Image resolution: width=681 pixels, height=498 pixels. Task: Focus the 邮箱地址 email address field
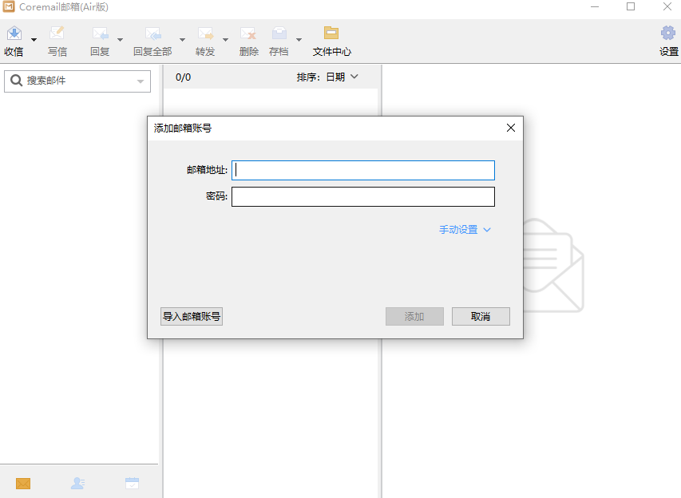click(362, 170)
